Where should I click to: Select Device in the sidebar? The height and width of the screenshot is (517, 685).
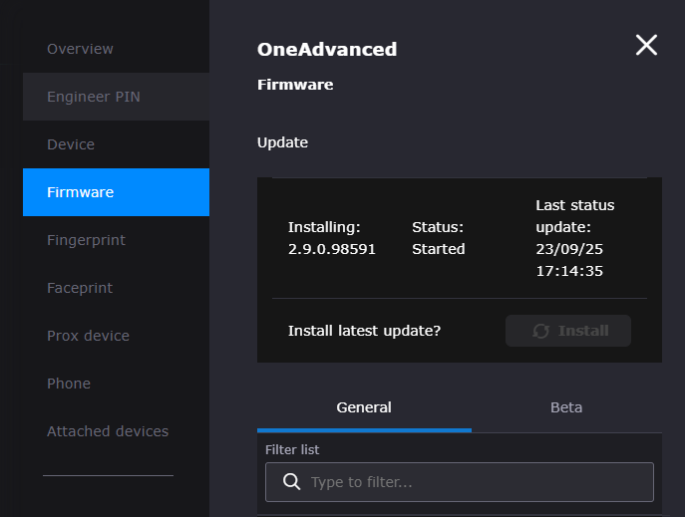coord(71,144)
